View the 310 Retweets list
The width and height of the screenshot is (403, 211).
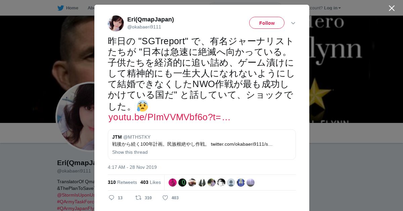coord(122,182)
